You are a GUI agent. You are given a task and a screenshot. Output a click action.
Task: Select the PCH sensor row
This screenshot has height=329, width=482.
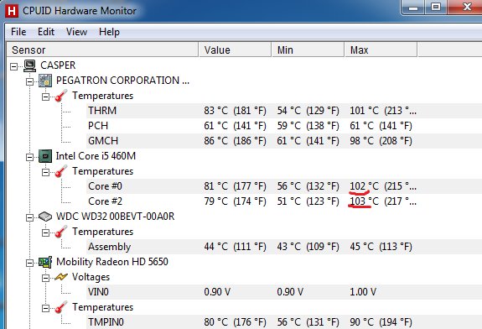[x=284, y=126]
